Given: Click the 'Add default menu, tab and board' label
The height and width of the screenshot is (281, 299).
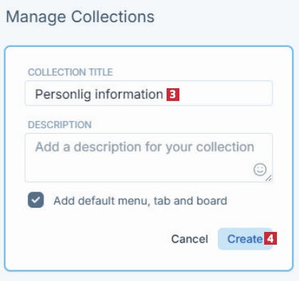Looking at the screenshot, I should click(x=140, y=201).
